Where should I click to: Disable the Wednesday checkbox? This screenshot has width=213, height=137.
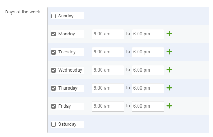(54, 70)
